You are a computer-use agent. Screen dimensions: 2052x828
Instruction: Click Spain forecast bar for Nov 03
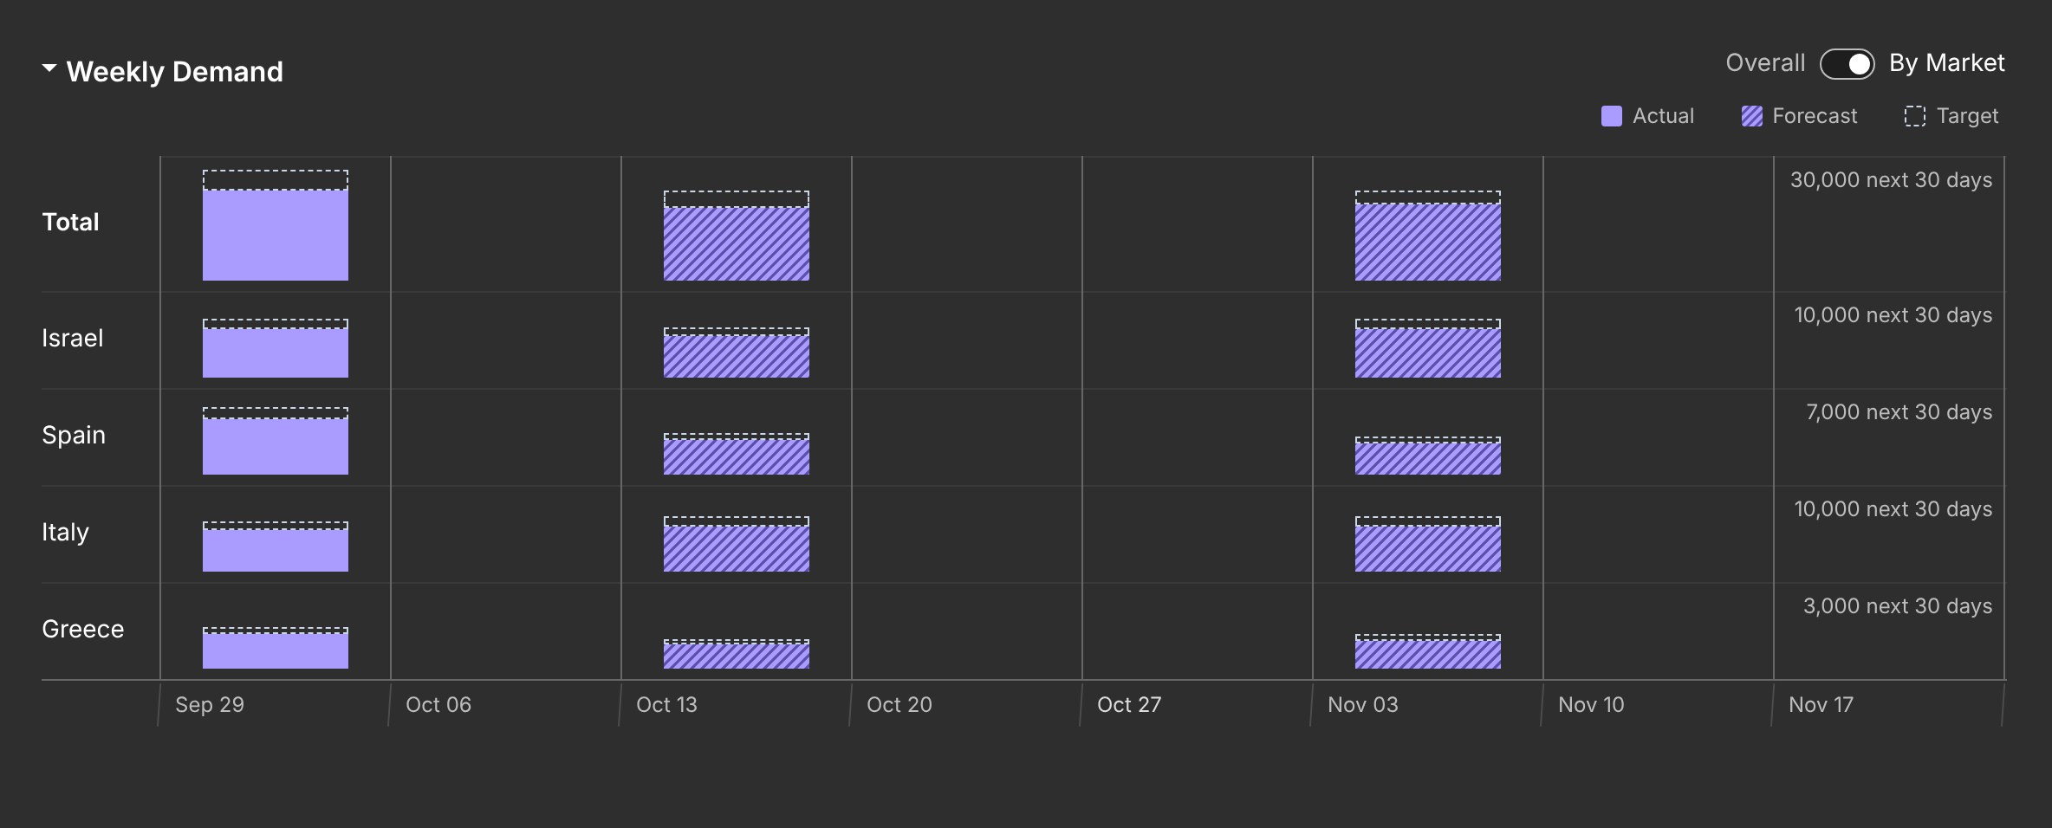(1428, 458)
